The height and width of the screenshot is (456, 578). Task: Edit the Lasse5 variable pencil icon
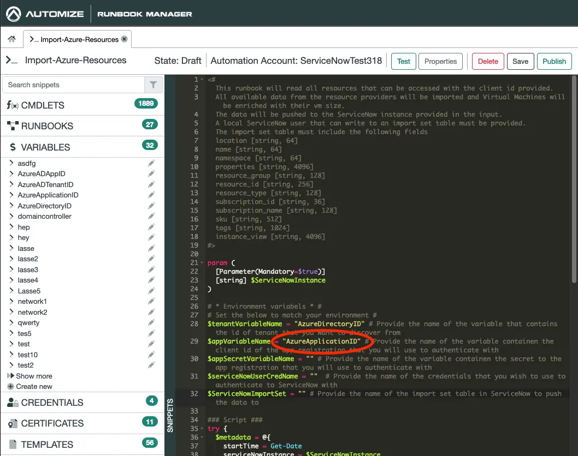click(x=151, y=291)
